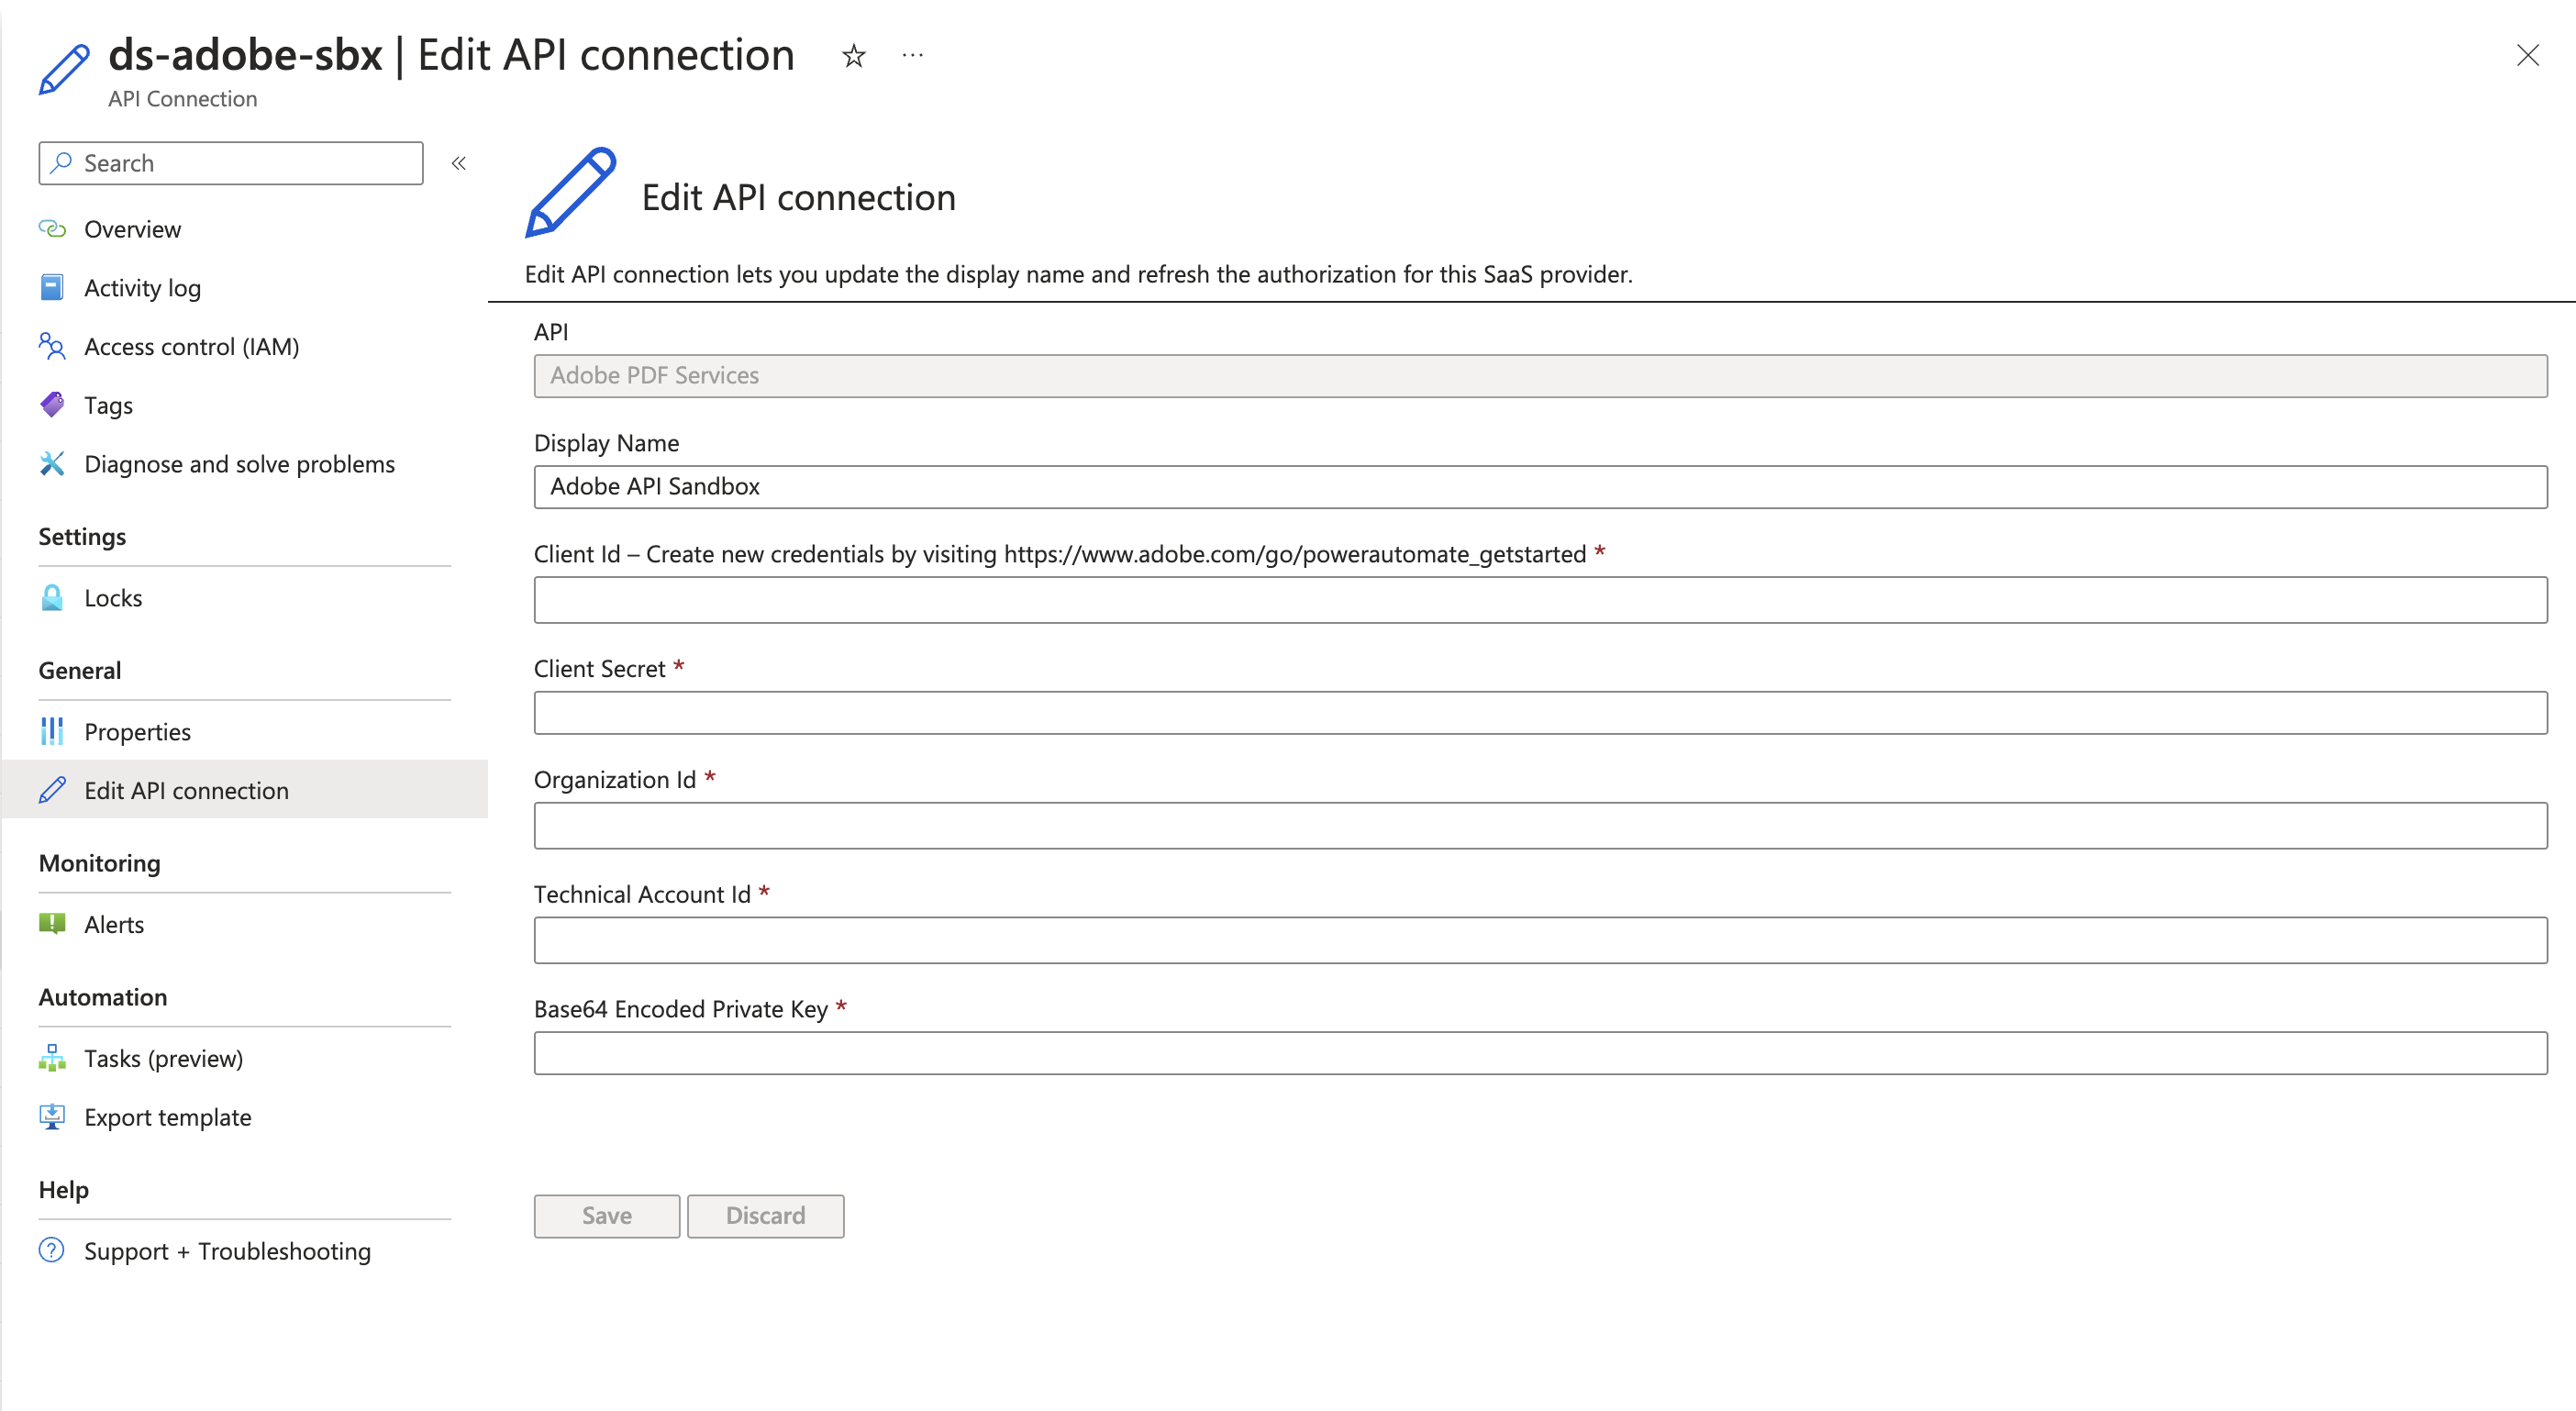Click the Alerts icon
The width and height of the screenshot is (2576, 1411).
pos(52,924)
